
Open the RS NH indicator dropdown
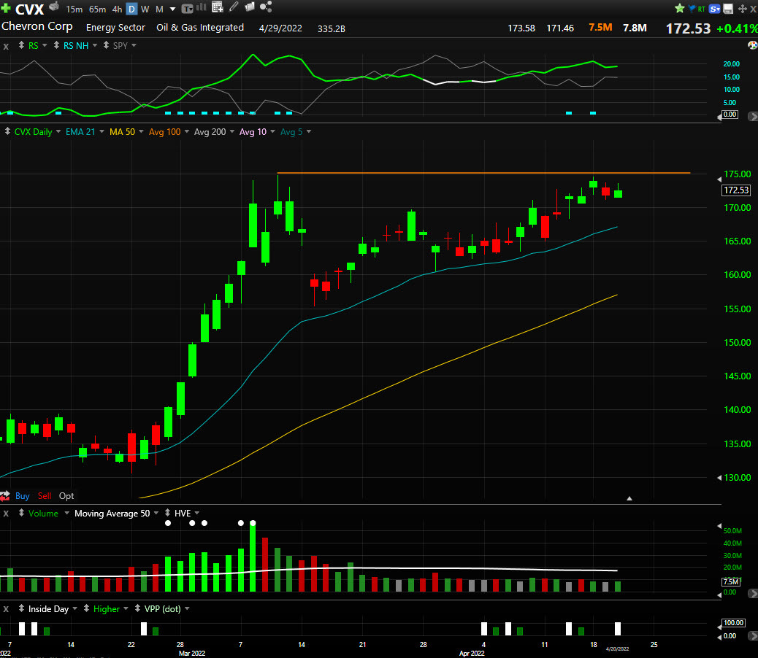pos(95,45)
